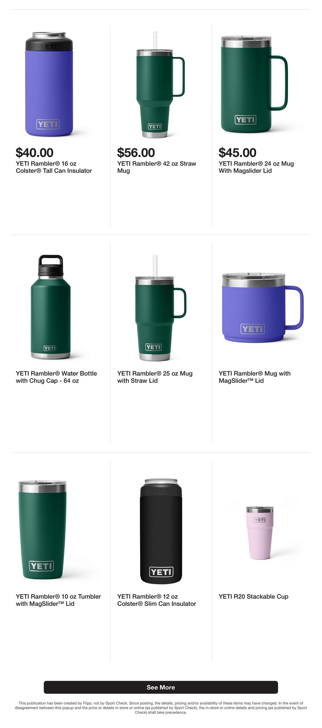The height and width of the screenshot is (728, 322).
Task: Open the green 24 oz Mug with Magslider Lid image
Action: (254, 84)
